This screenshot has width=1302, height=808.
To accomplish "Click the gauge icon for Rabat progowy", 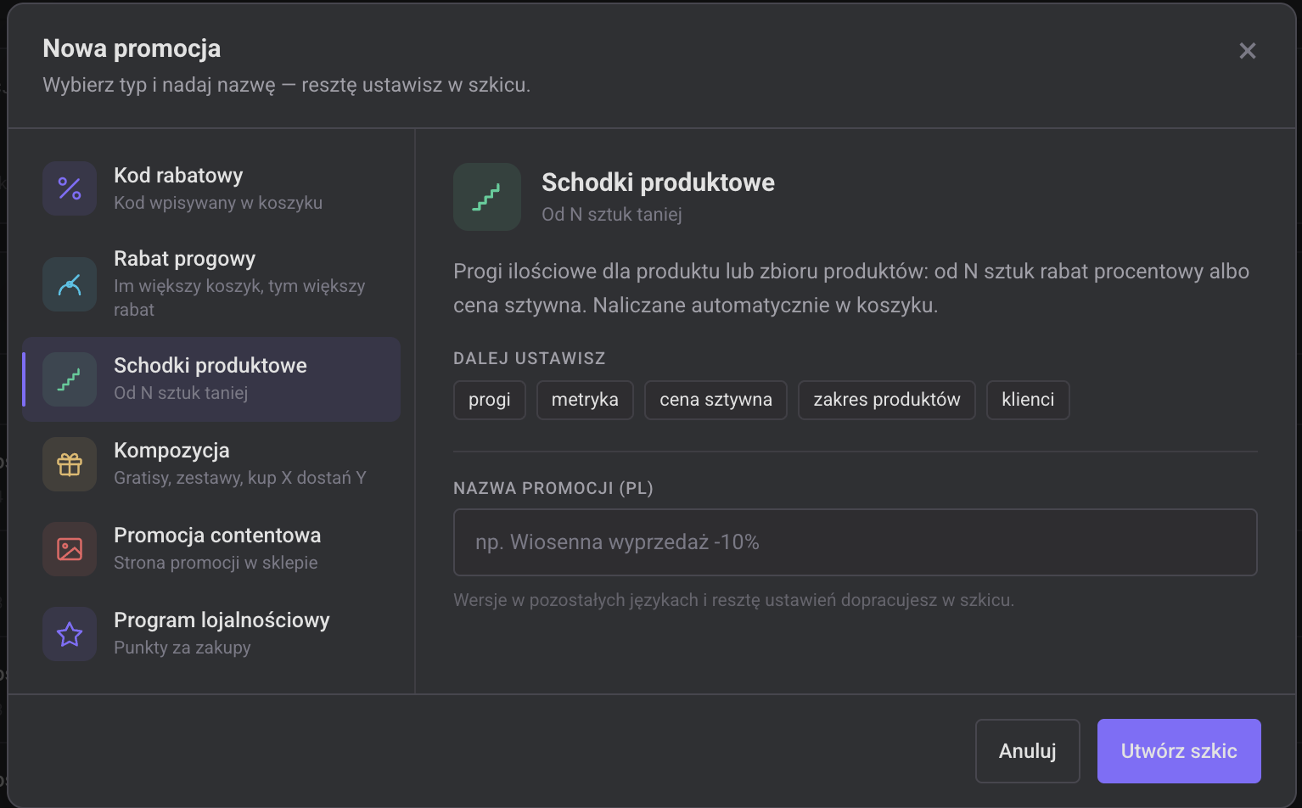I will coord(70,284).
